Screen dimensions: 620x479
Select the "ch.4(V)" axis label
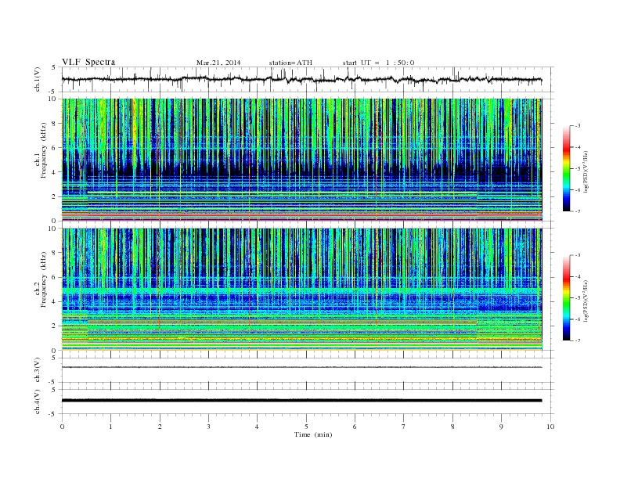(38, 402)
